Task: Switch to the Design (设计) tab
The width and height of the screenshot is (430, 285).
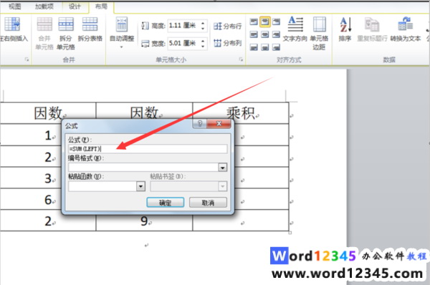Action: click(75, 6)
